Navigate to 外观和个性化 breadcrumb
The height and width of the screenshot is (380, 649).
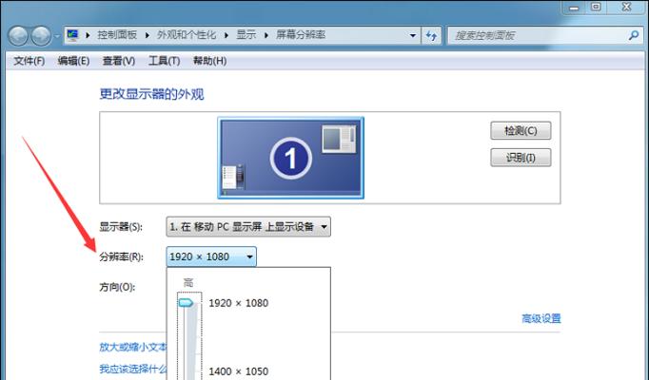[x=187, y=35]
